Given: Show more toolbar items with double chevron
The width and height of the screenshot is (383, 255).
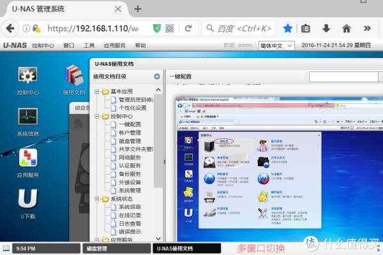Looking at the screenshot, I should (x=367, y=28).
